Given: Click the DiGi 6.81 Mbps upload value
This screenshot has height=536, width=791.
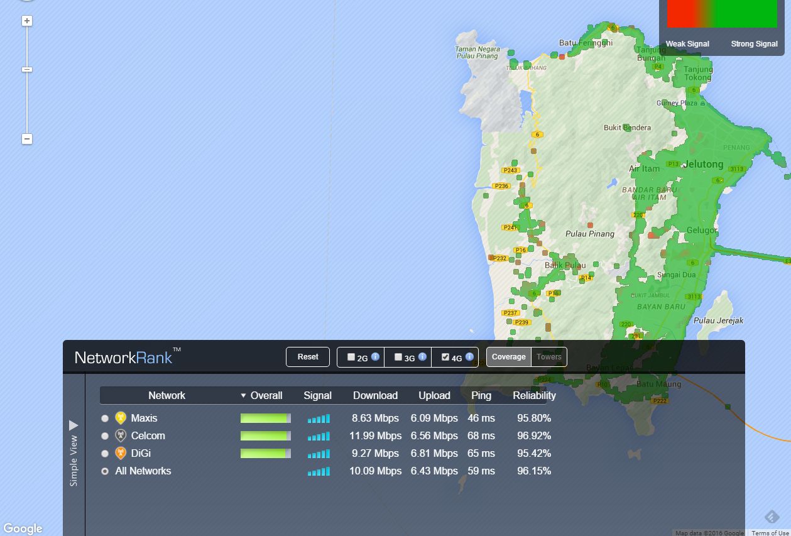Looking at the screenshot, I should point(434,453).
